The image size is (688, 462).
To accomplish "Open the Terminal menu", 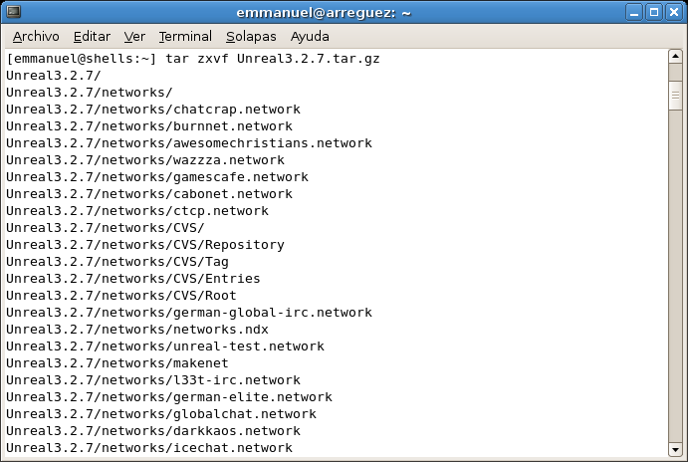I will coord(185,37).
